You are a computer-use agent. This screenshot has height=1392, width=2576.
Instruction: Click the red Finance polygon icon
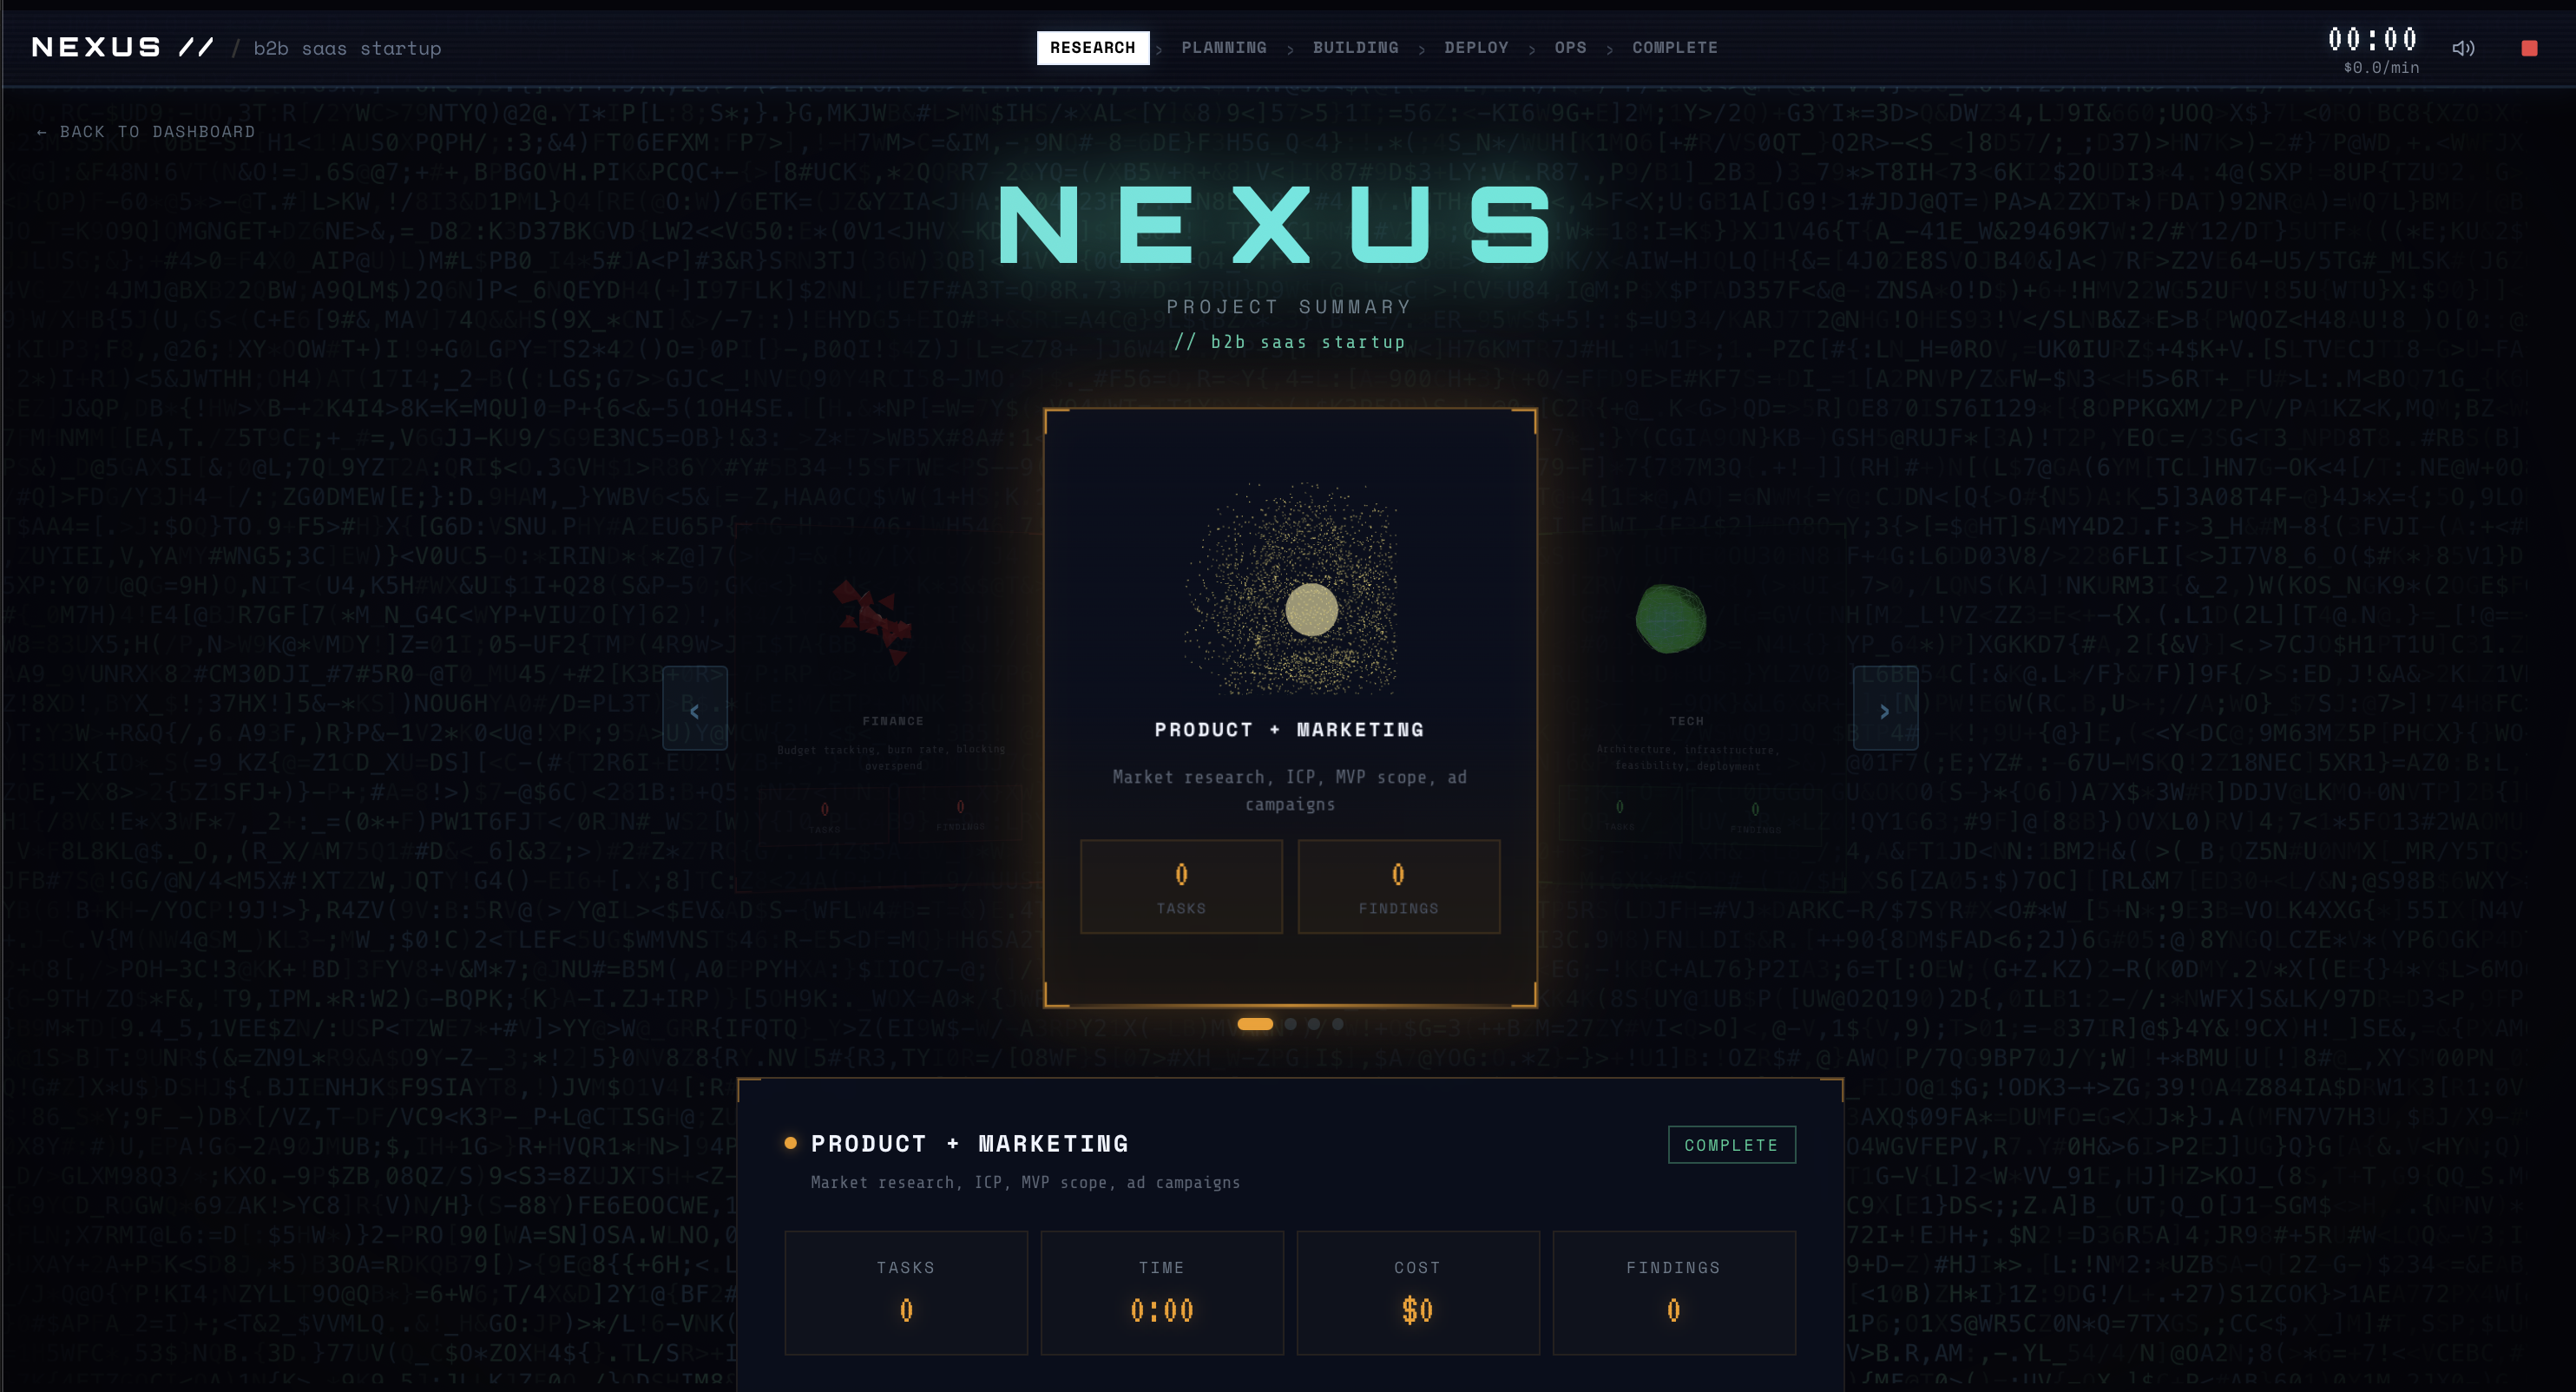coord(873,621)
